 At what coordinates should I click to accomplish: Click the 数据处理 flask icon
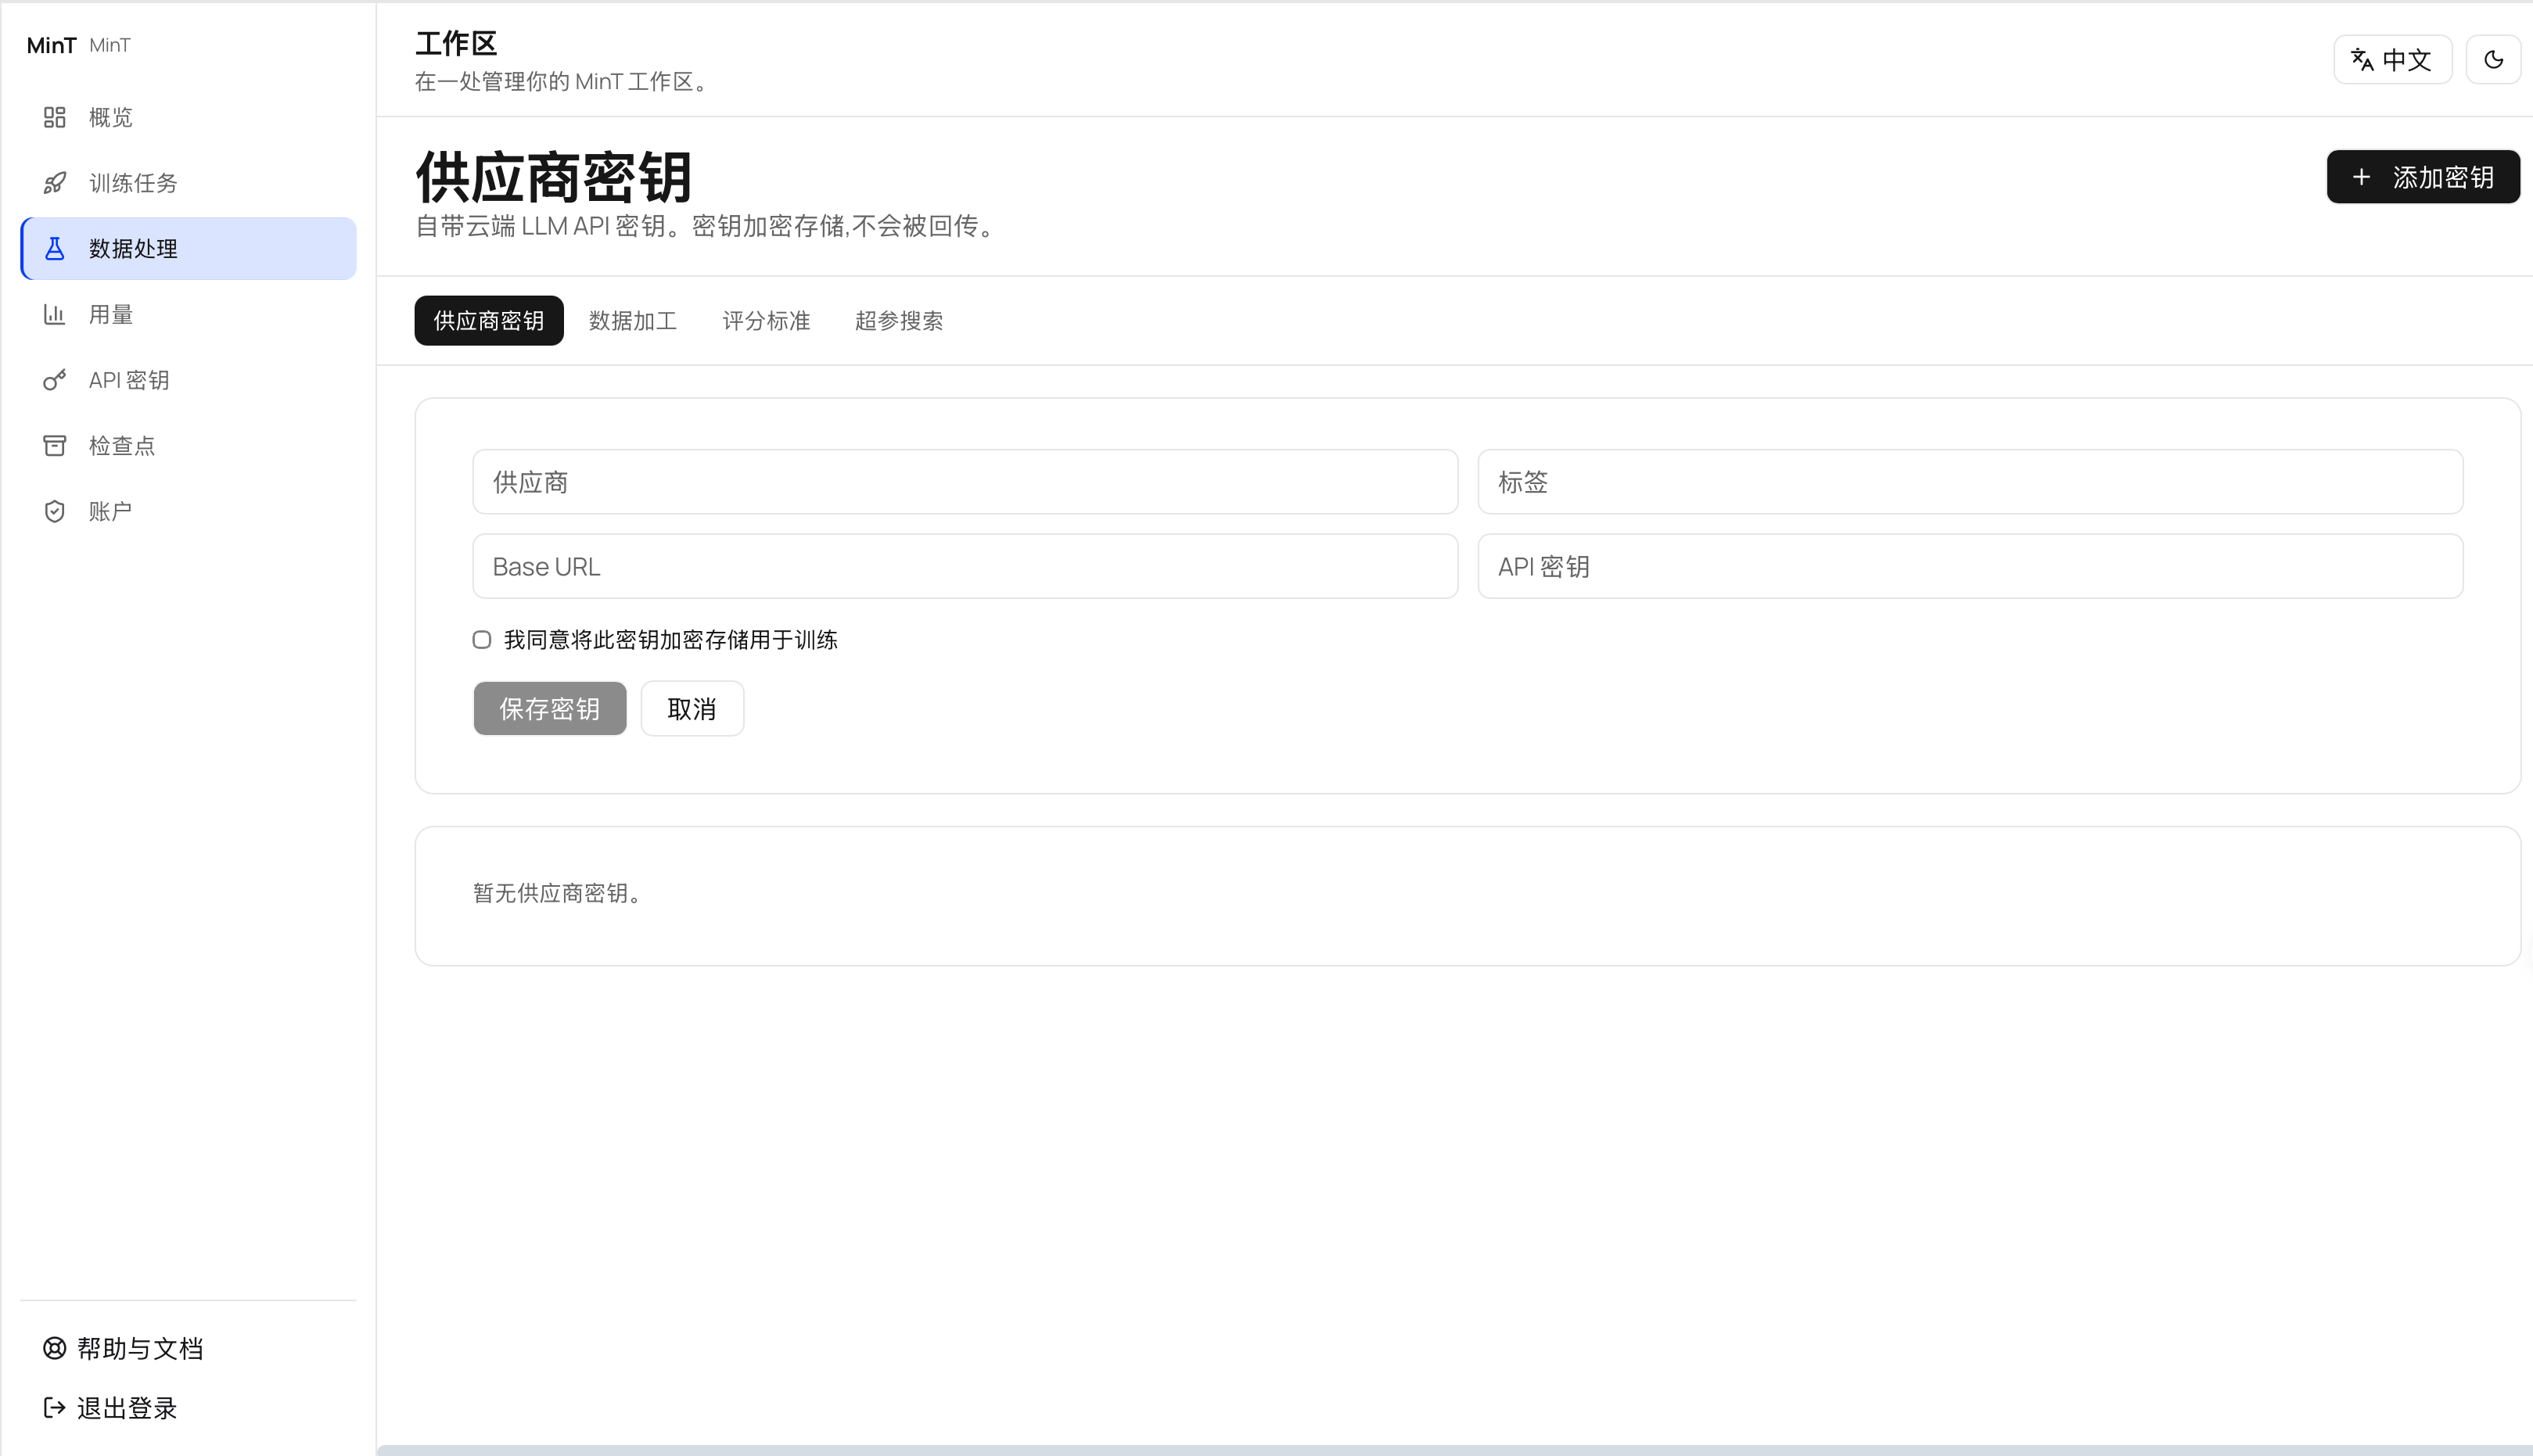pos(54,248)
